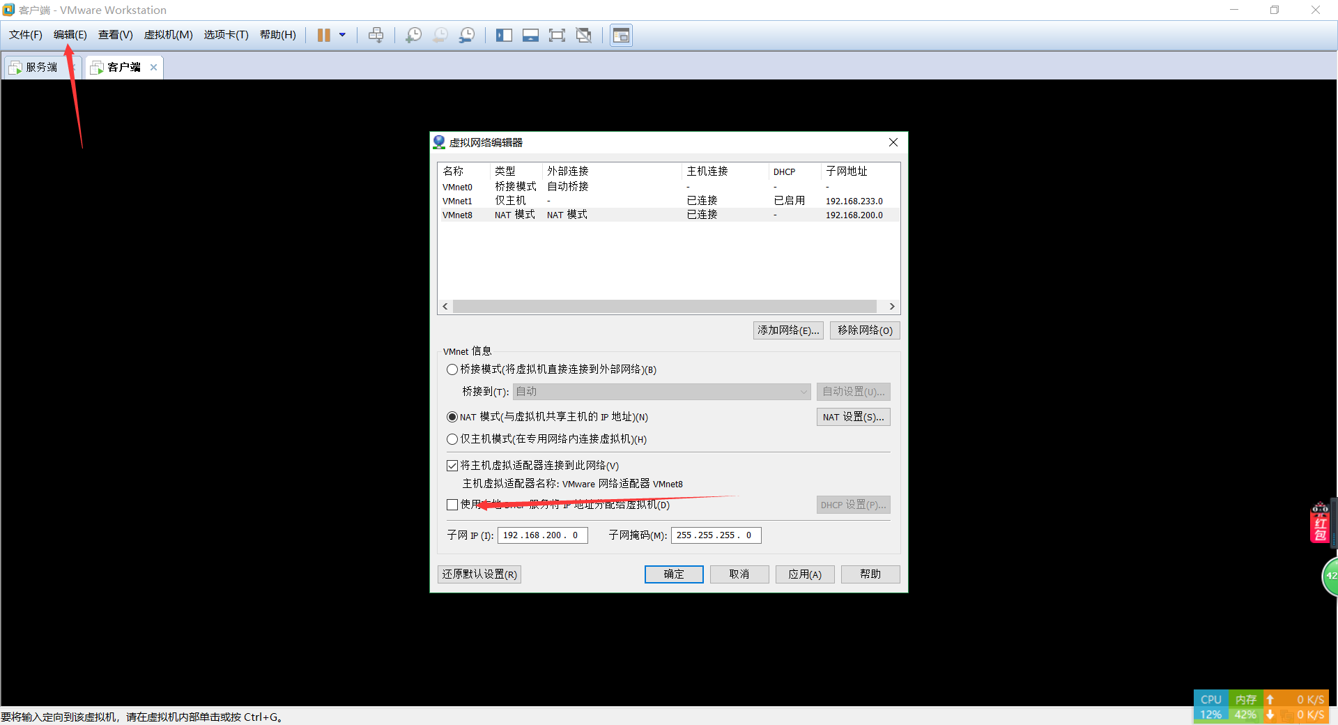Select the VMnet0 row
This screenshot has height=725, width=1338.
point(668,187)
